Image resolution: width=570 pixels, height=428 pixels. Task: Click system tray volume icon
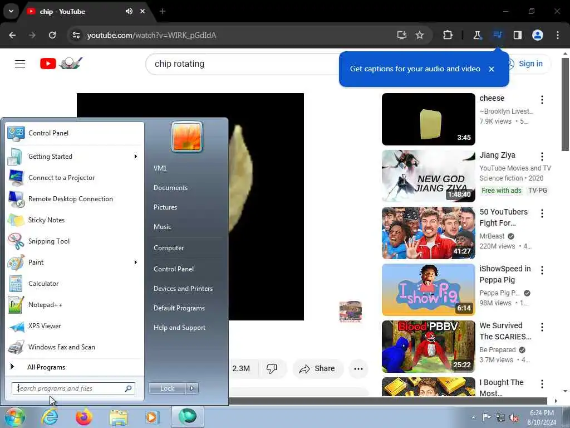coord(514,418)
